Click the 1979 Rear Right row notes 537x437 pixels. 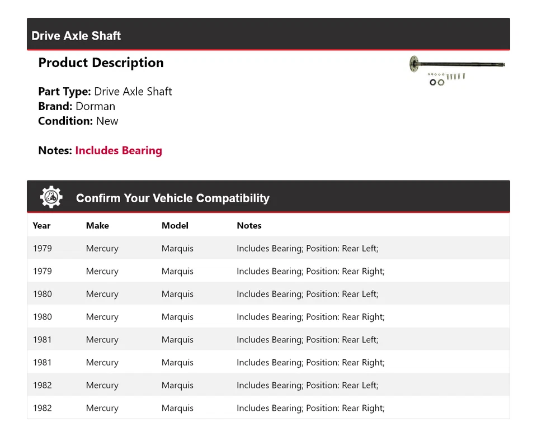click(310, 271)
